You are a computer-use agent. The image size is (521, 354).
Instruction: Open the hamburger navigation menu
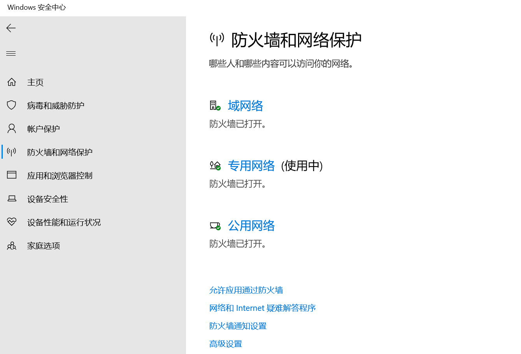11,53
